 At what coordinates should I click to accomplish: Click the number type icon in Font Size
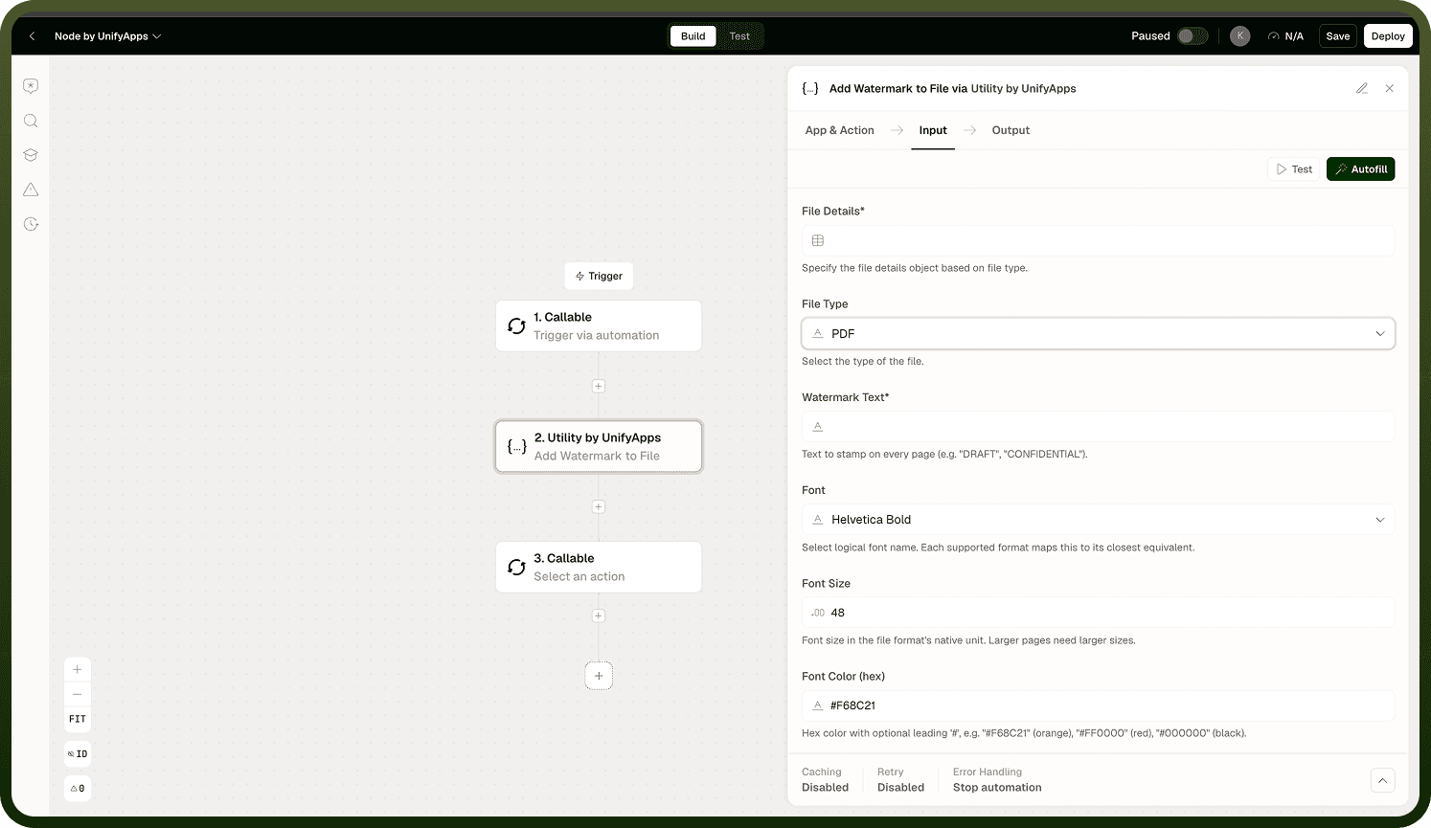(818, 613)
